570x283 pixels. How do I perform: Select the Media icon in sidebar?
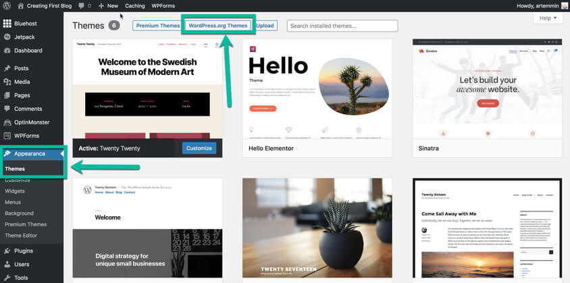[7, 82]
